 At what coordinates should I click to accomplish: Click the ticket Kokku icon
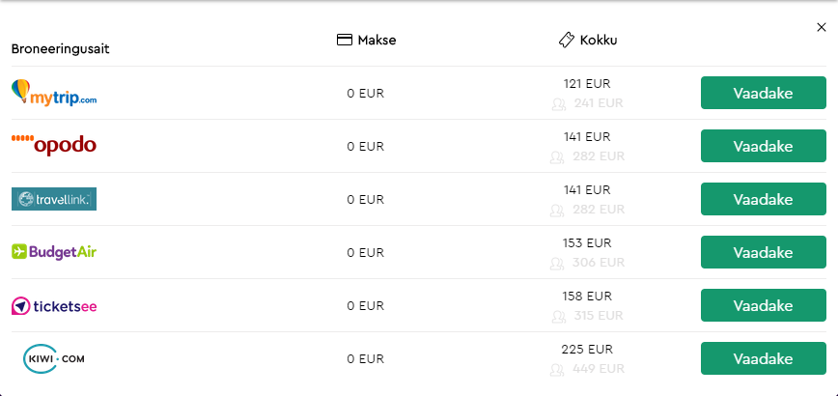(x=567, y=40)
